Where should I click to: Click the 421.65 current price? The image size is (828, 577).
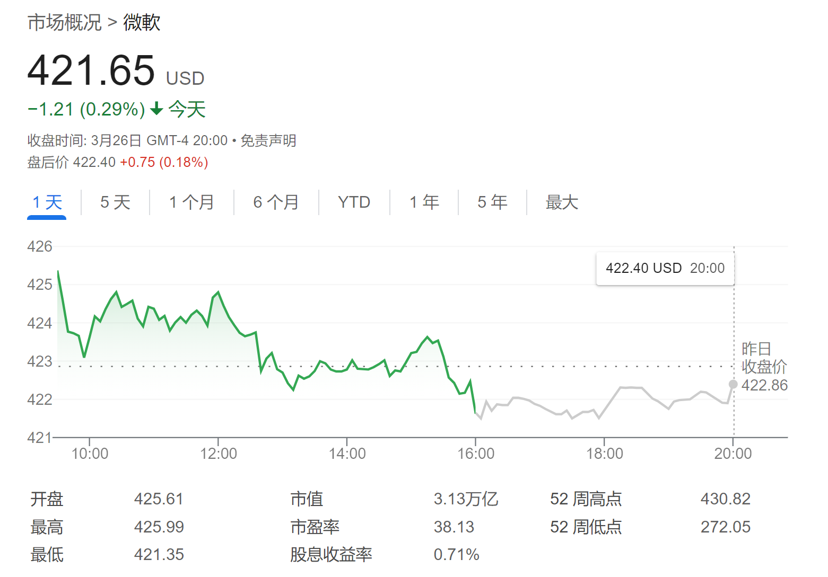(91, 70)
